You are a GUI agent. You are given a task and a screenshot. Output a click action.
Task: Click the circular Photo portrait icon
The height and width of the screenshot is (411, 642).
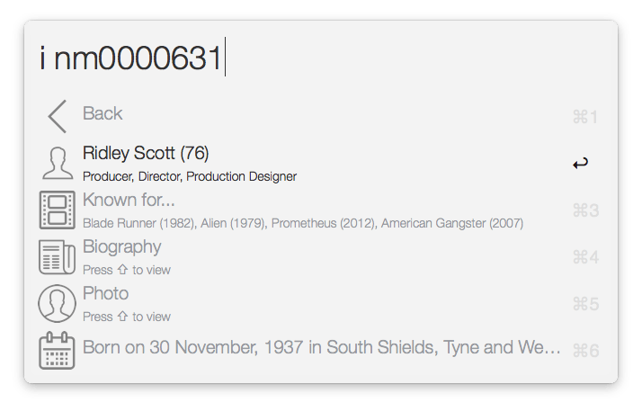[57, 303]
